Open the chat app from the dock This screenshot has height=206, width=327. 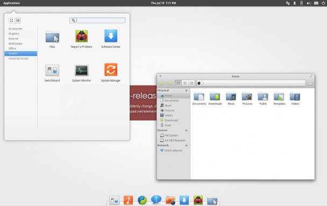(x=156, y=200)
